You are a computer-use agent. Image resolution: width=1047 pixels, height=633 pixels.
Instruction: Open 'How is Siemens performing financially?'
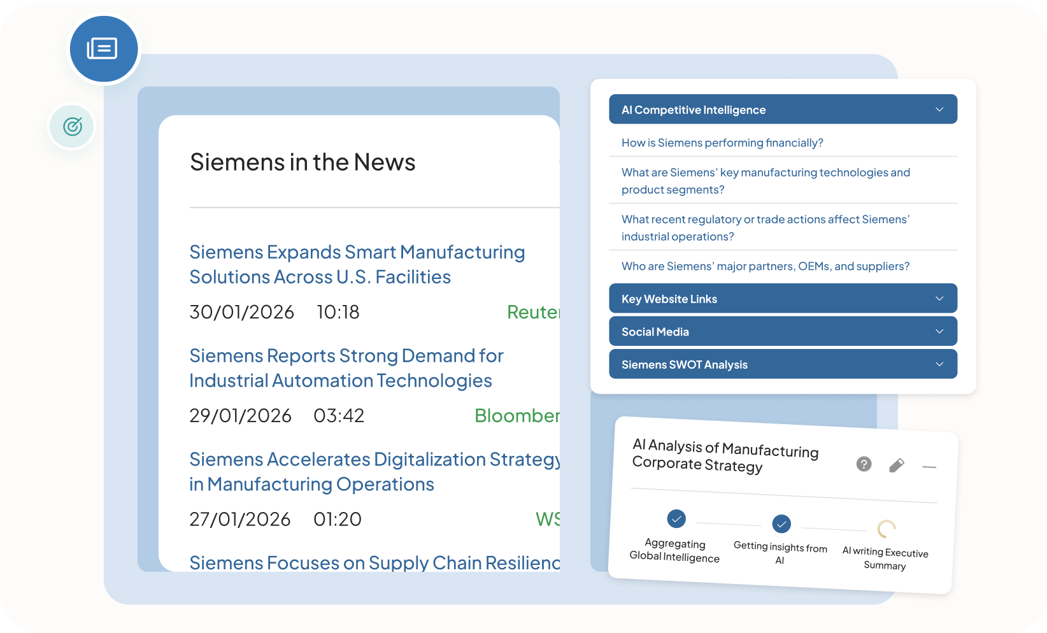point(722,143)
